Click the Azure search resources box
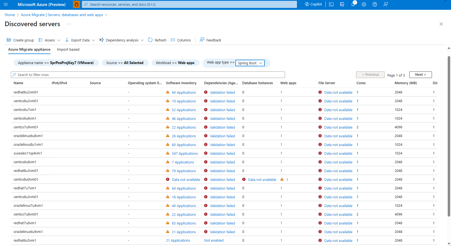This screenshot has height=246, width=451. (189, 4)
